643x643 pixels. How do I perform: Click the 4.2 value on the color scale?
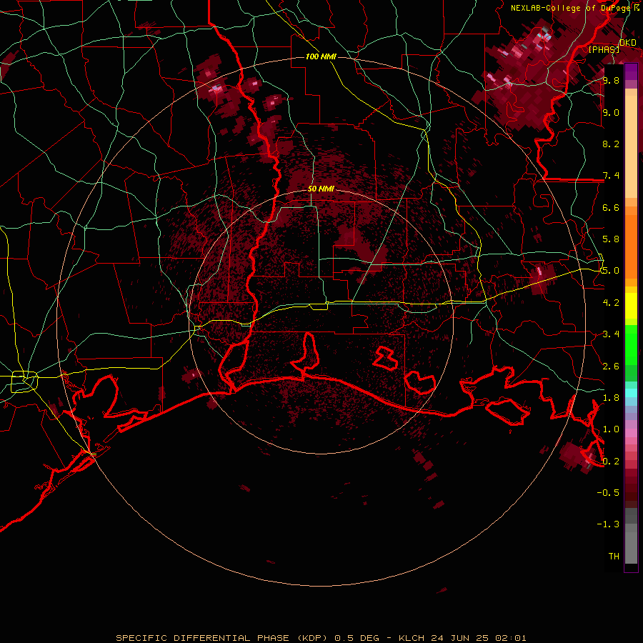pos(611,303)
